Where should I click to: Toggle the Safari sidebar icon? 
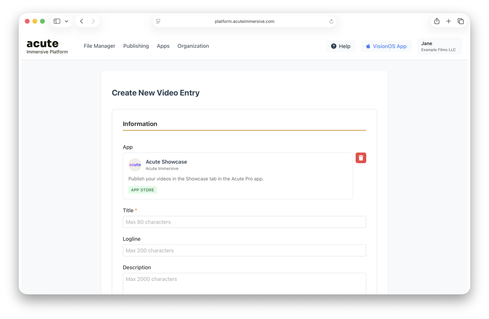point(57,21)
